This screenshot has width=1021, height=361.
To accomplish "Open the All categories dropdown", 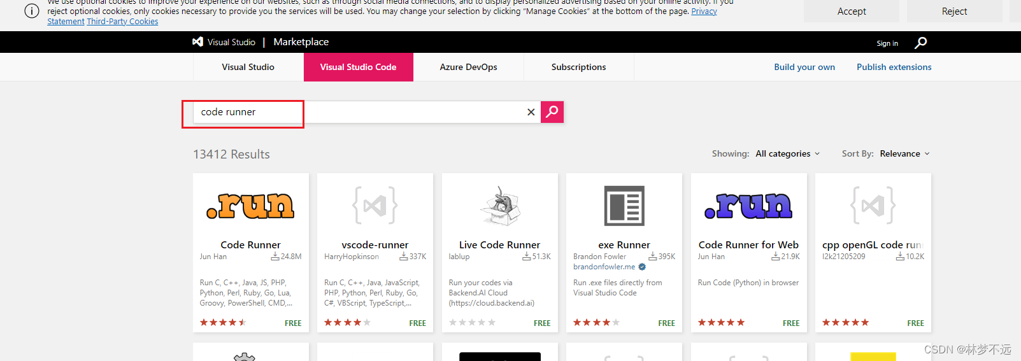I will tap(788, 153).
